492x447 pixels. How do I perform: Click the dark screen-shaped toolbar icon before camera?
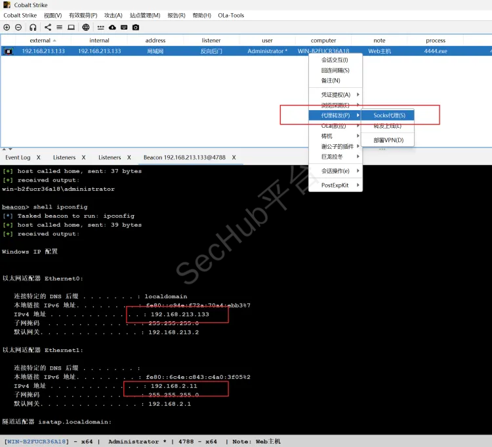[124, 28]
